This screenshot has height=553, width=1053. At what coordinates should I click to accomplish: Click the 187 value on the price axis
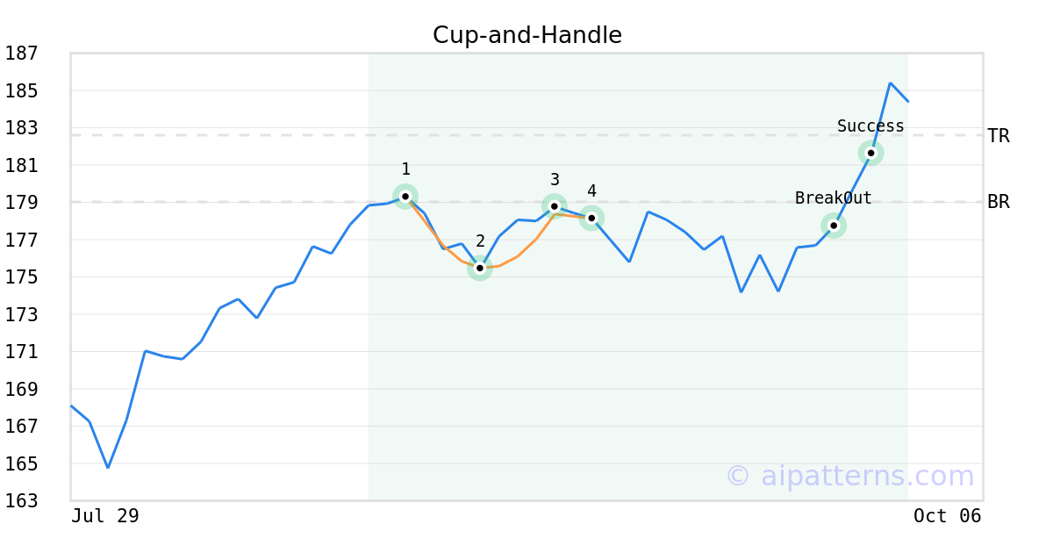click(22, 54)
